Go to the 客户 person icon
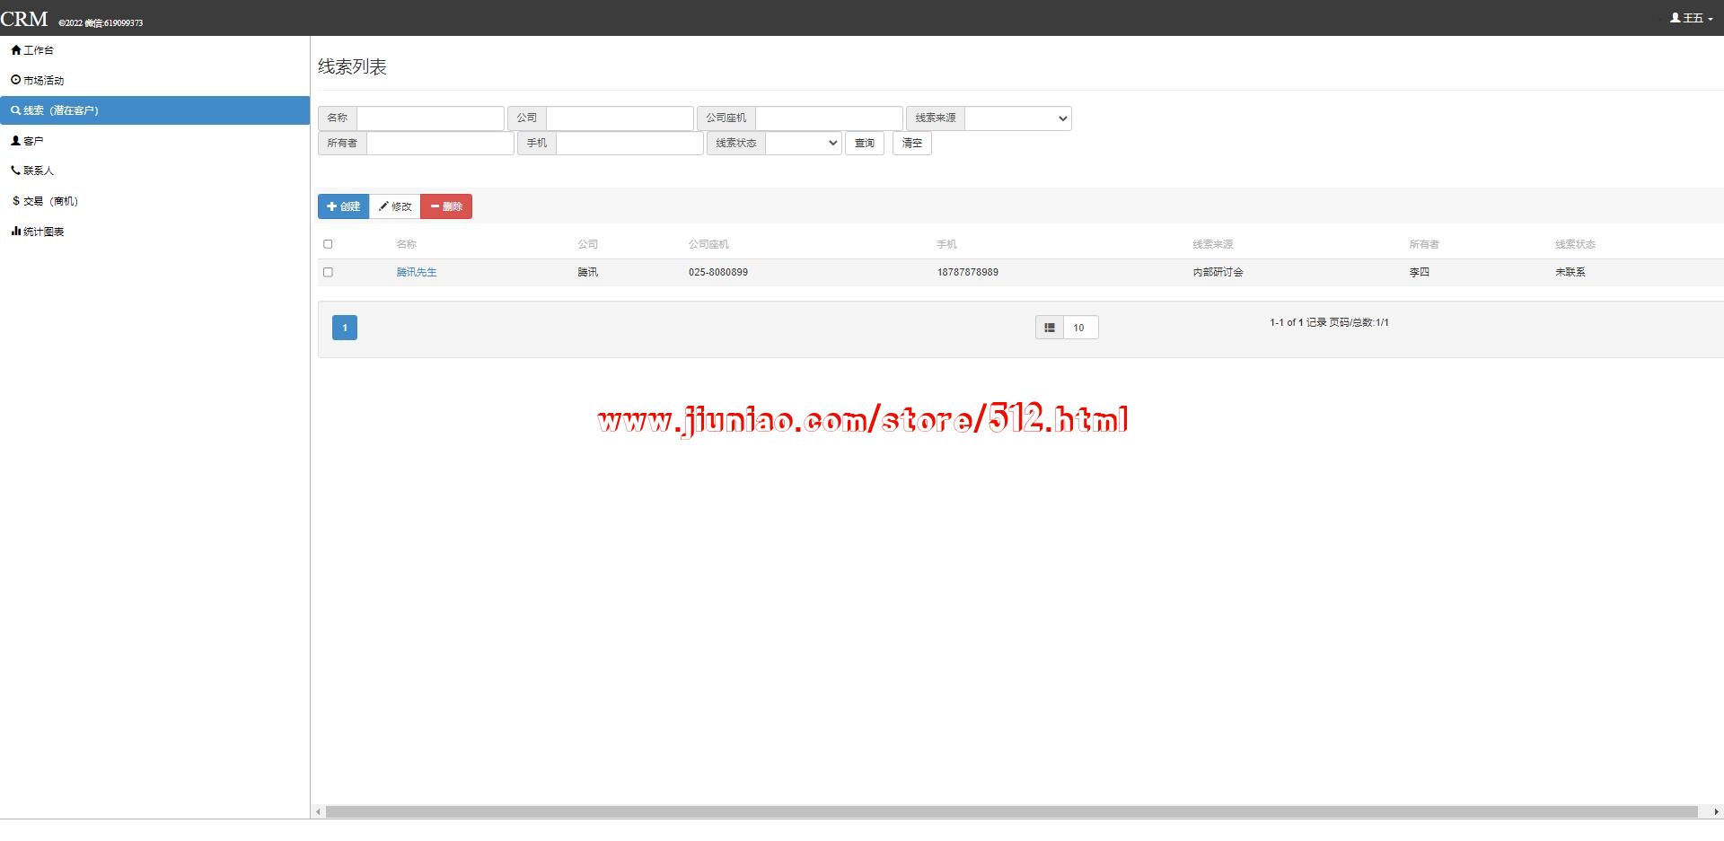The height and width of the screenshot is (841, 1724). point(15,141)
